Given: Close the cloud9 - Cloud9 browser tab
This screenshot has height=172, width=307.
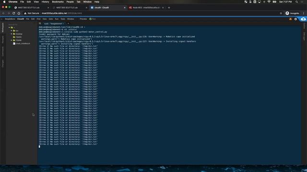Looking at the screenshot, I should tap(125, 8).
